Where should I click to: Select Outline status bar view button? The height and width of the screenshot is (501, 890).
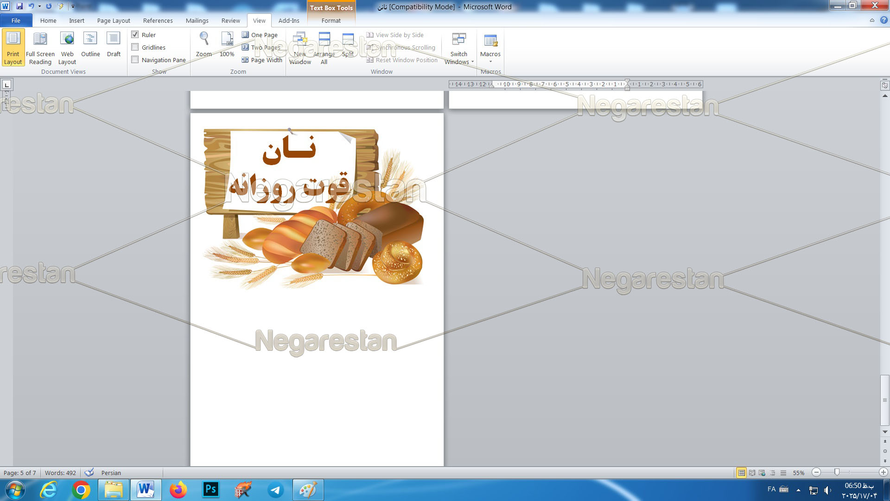pyautogui.click(x=773, y=473)
